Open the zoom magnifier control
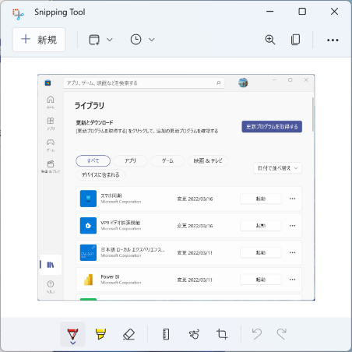 pos(270,40)
